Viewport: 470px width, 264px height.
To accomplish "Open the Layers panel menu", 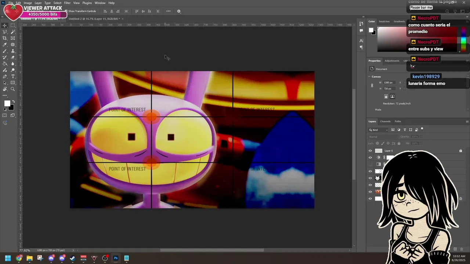I will [x=467, y=121].
